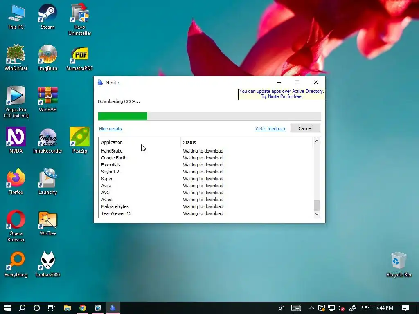The image size is (419, 314).
Task: Select the HandBrake row
Action: 206,151
